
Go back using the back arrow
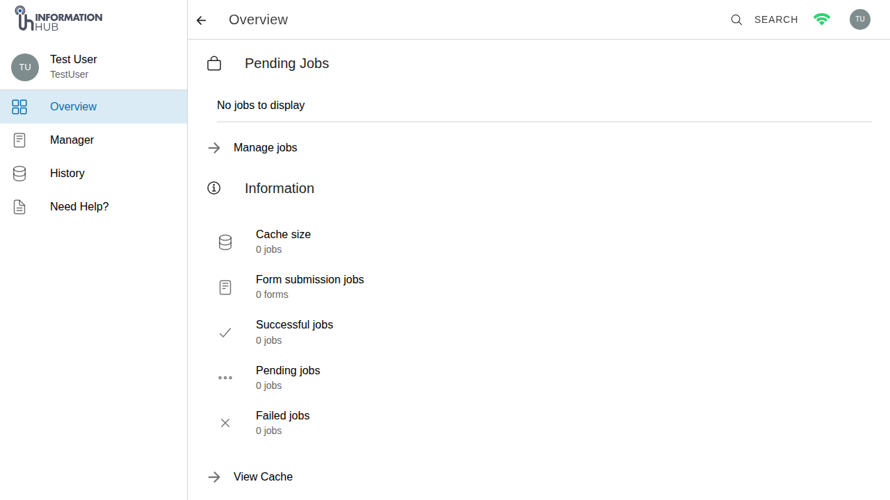click(x=202, y=20)
